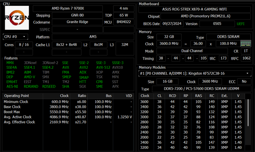Click the AVX-512 feature label

coord(103,68)
